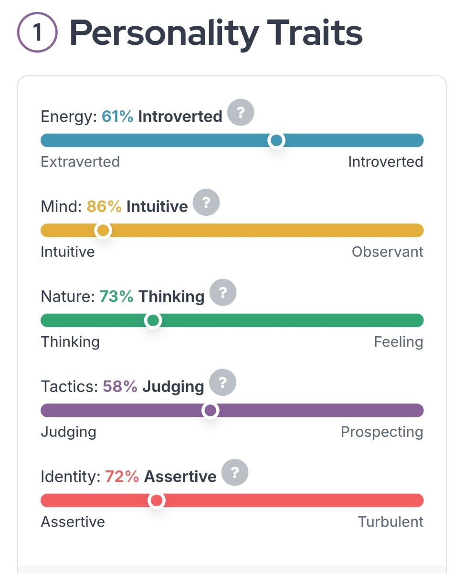464x573 pixels.
Task: Click the green Nature slider handle
Action: (x=153, y=320)
